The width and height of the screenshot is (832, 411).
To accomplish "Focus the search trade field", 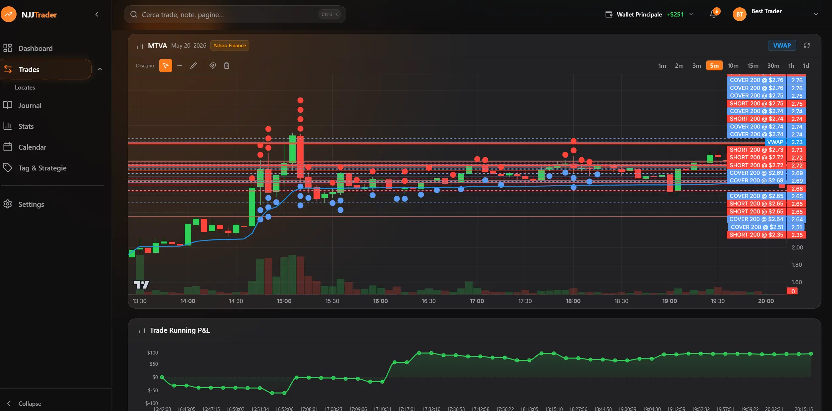I will coord(235,14).
